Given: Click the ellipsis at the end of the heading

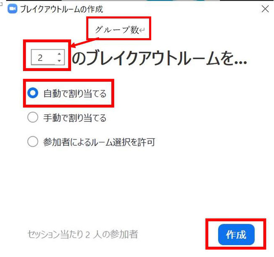Looking at the screenshot, I should pos(240,62).
